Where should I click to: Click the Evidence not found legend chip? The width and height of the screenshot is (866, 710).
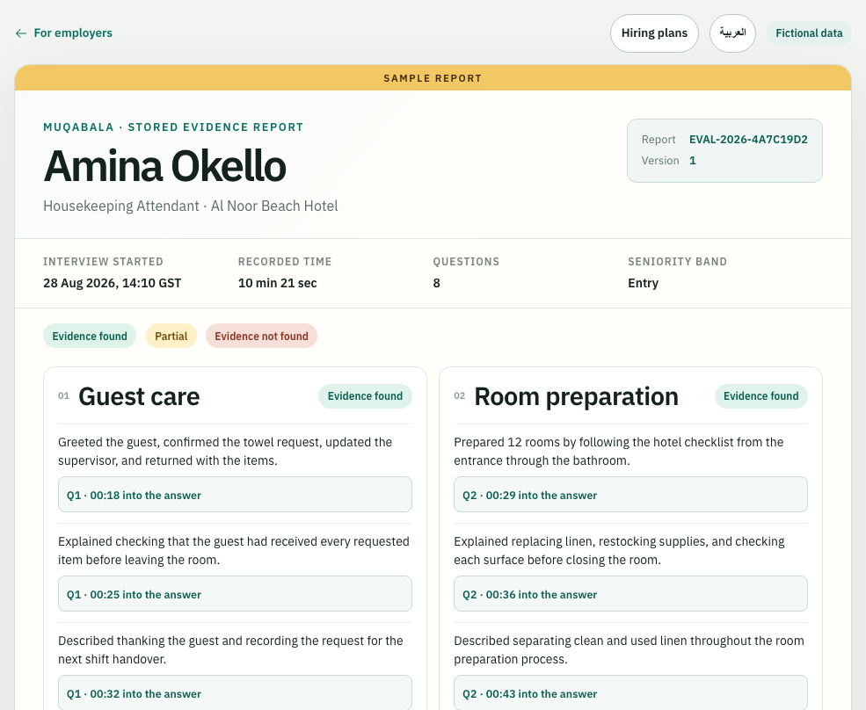click(261, 336)
